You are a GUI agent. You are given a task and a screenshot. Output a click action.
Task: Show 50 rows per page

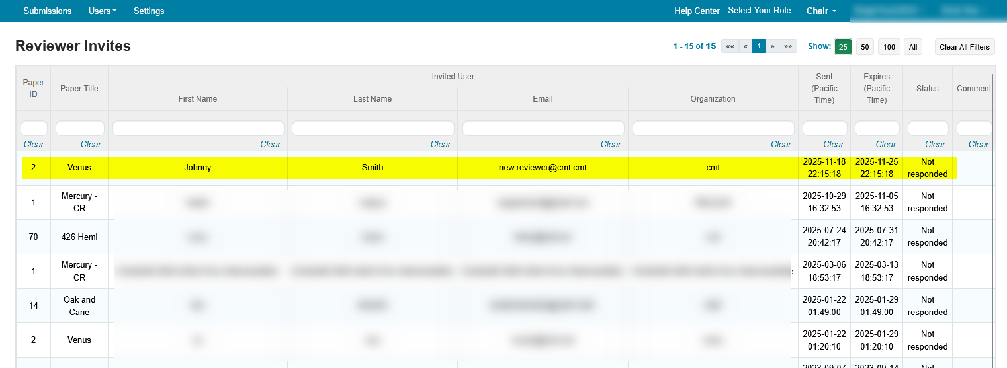(x=865, y=47)
